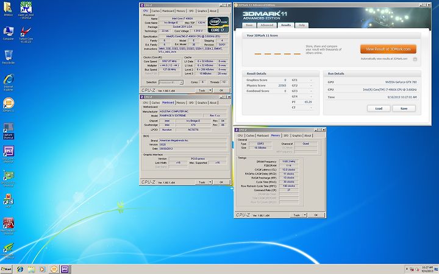This screenshot has height=274, width=439.
Task: Select the Internet Explorer desktop icon
Action: [x=9, y=82]
